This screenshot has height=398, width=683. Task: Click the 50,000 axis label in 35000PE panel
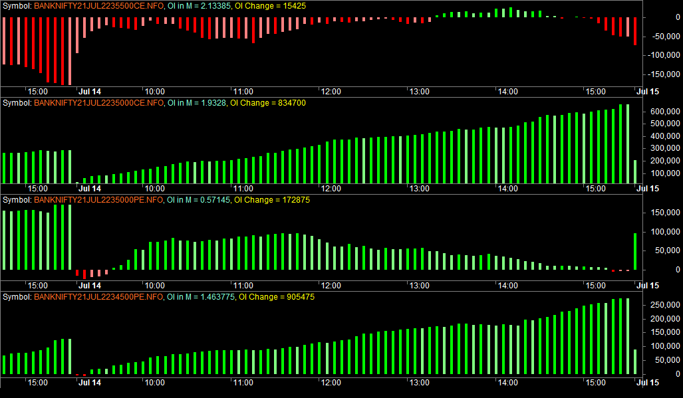(667, 250)
